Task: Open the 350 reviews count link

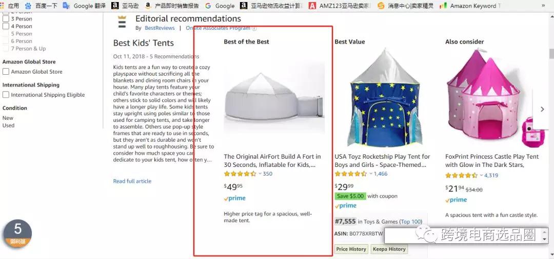Action: 268,174
